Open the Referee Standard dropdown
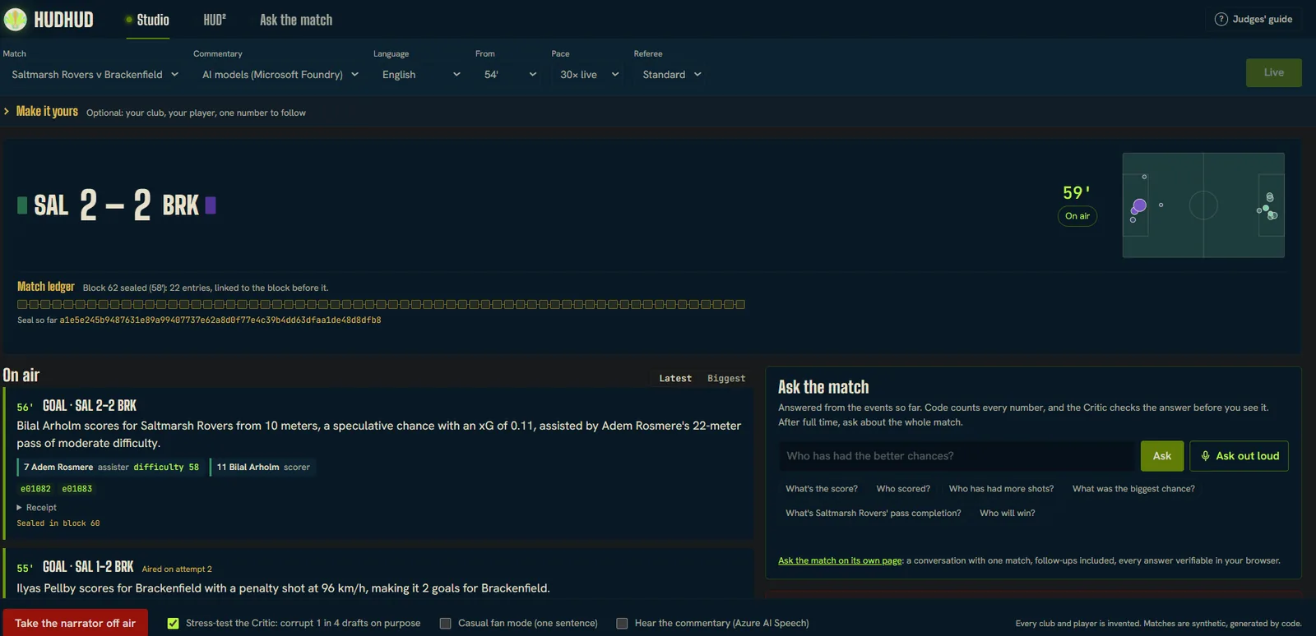The width and height of the screenshot is (1316, 636). point(671,74)
